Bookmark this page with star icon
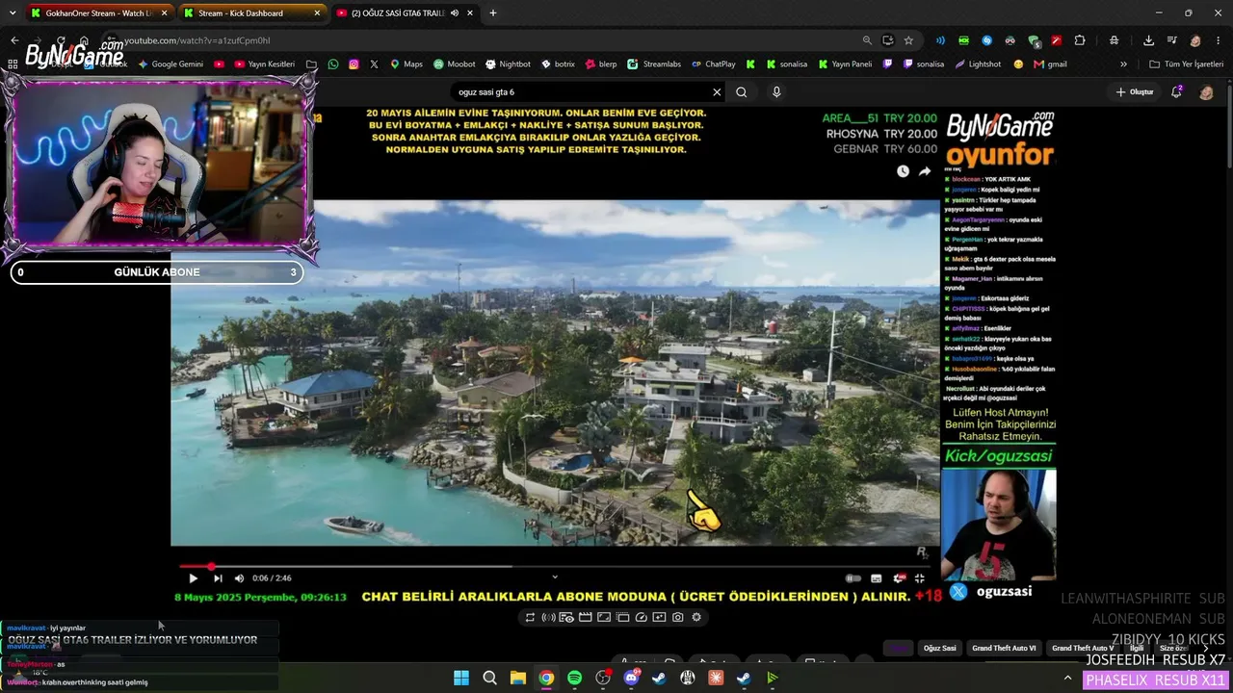Image resolution: width=1233 pixels, height=693 pixels. point(908,40)
